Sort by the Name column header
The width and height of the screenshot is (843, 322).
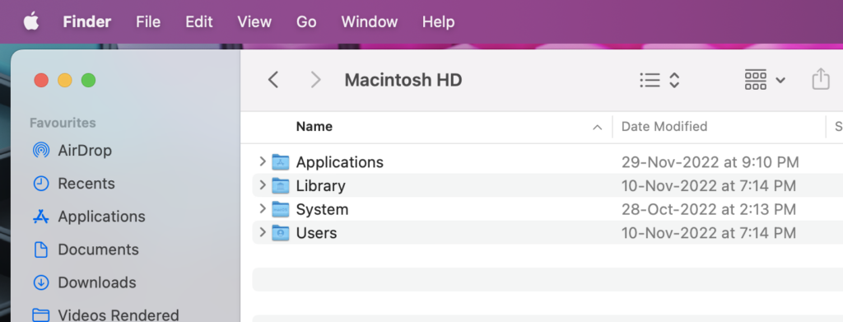pyautogui.click(x=314, y=127)
